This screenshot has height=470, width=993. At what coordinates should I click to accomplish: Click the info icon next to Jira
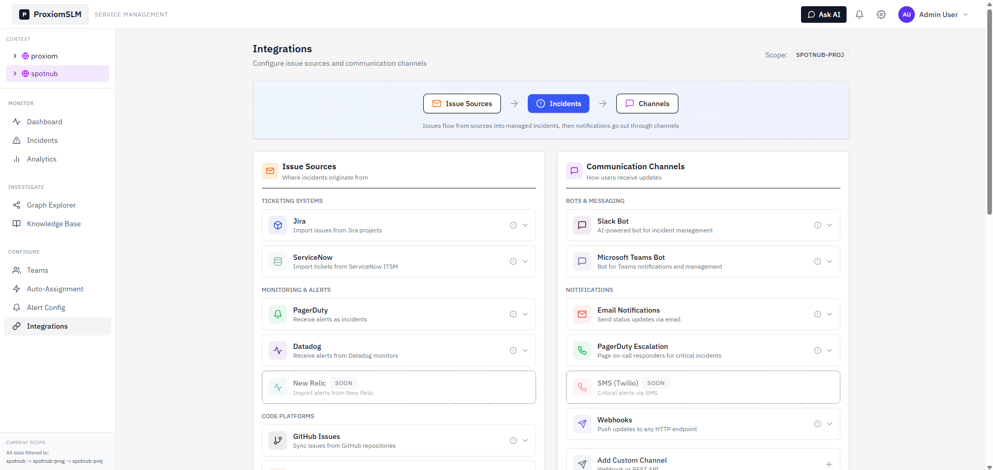pyautogui.click(x=513, y=225)
